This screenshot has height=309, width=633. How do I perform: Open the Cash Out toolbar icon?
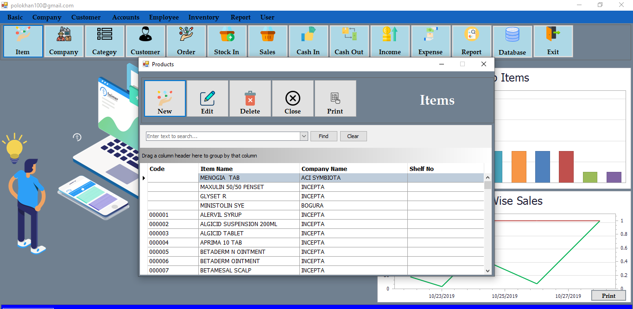coord(349,41)
